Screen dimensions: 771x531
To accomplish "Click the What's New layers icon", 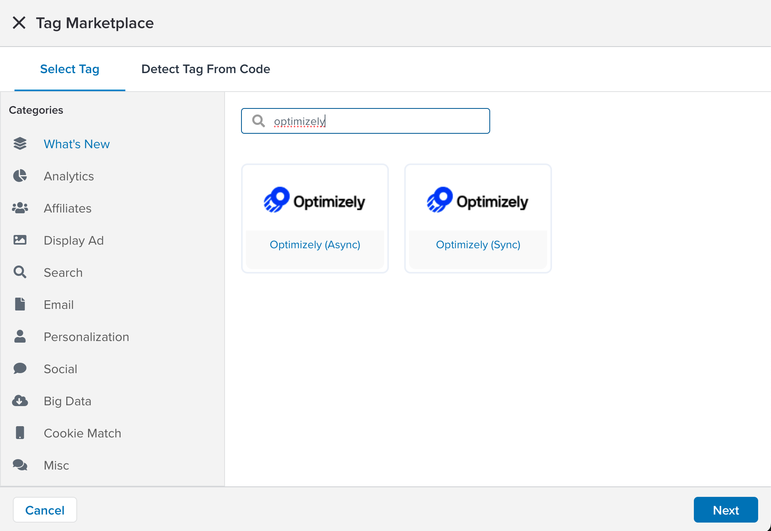I will click(20, 144).
